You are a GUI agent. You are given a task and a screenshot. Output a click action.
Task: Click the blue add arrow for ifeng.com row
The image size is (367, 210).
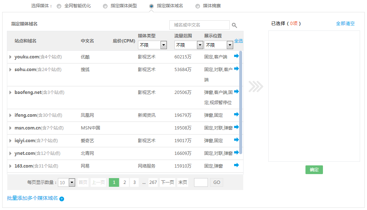[237, 115]
